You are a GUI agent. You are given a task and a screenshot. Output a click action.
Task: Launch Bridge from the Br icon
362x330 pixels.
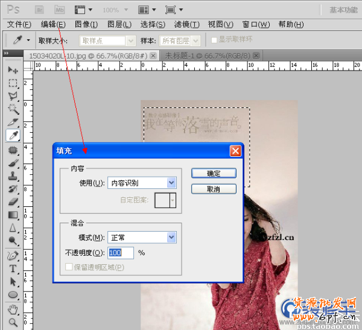[x=39, y=10]
